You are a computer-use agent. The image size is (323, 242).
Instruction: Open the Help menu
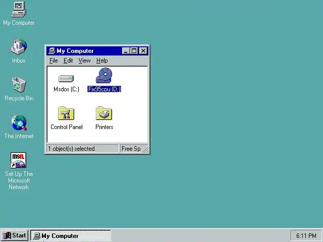click(x=102, y=60)
